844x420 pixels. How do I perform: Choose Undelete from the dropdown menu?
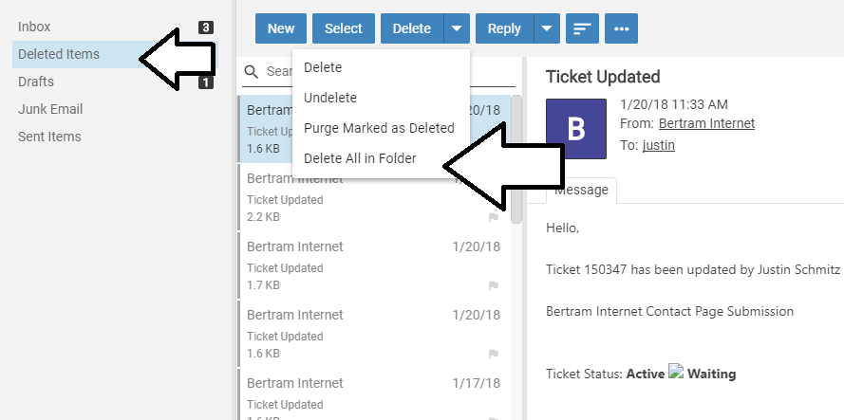[x=329, y=98]
